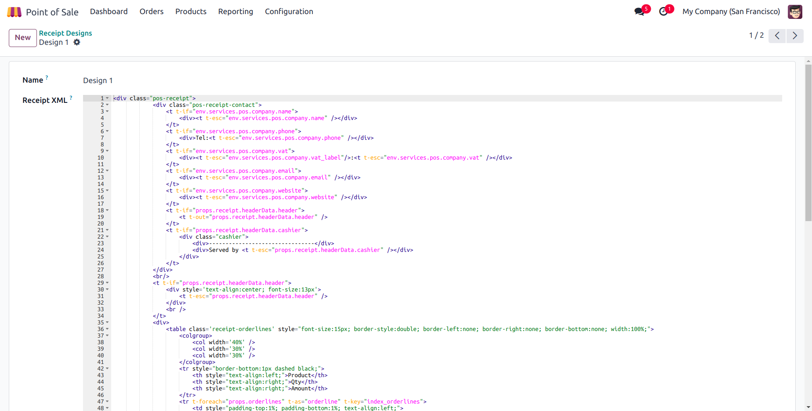This screenshot has width=812, height=411.
Task: Fold the cashier block at line 21
Action: click(x=107, y=230)
